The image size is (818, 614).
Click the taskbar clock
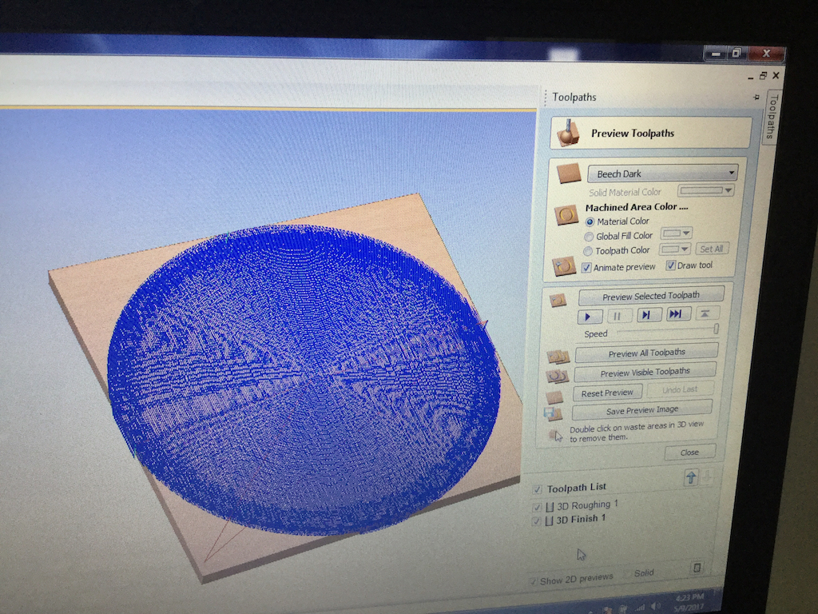click(689, 601)
